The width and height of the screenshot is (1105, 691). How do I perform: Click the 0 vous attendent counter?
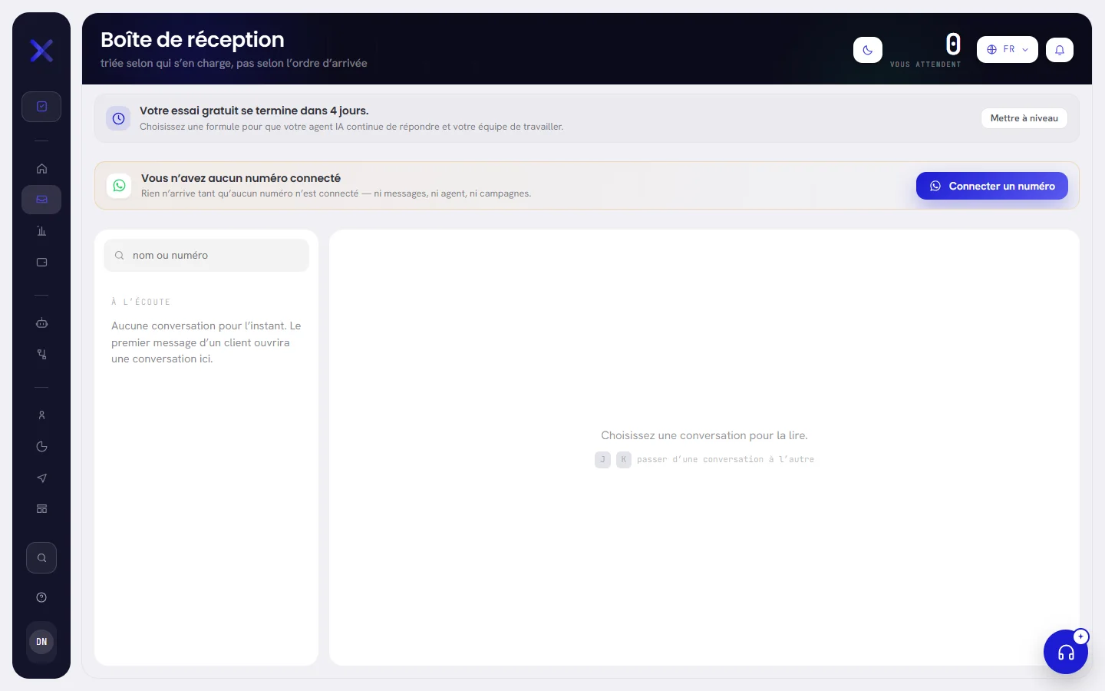point(926,50)
